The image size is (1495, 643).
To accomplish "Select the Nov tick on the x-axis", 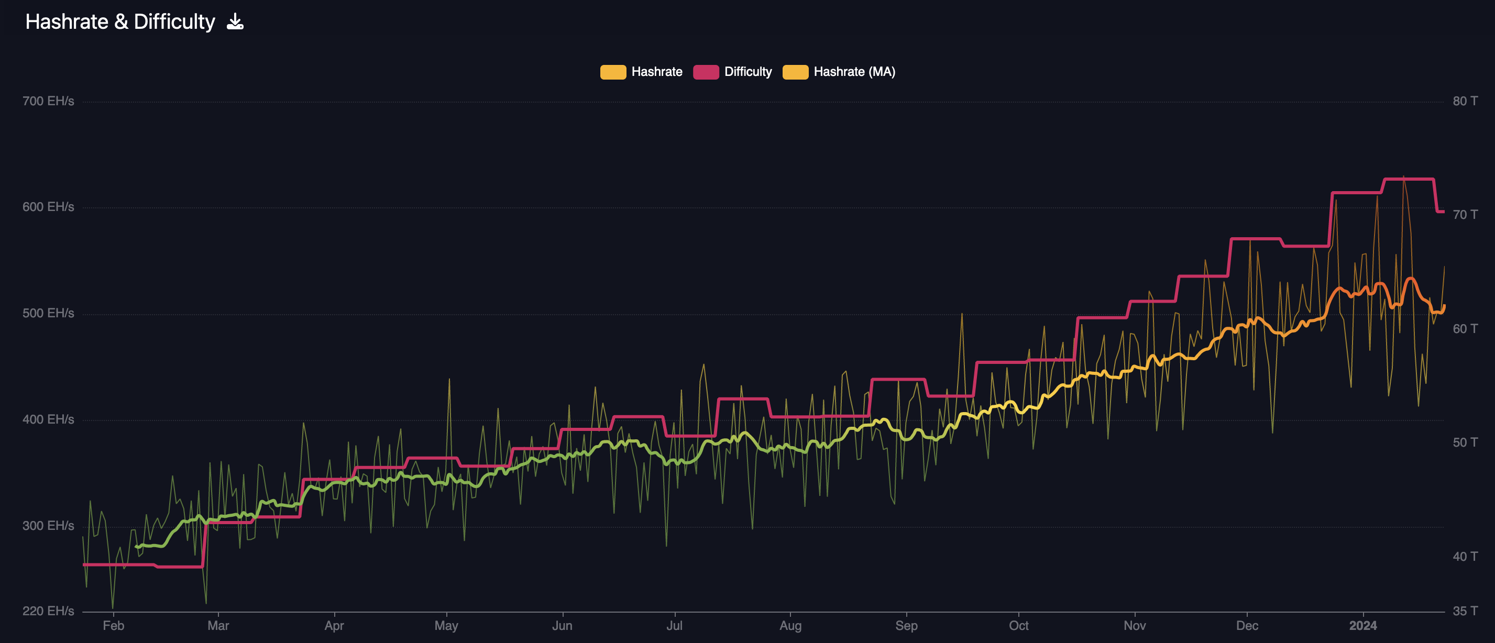I will [x=1134, y=626].
